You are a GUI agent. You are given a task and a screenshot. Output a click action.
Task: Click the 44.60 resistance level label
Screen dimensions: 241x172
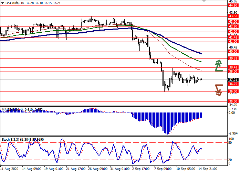233,5
